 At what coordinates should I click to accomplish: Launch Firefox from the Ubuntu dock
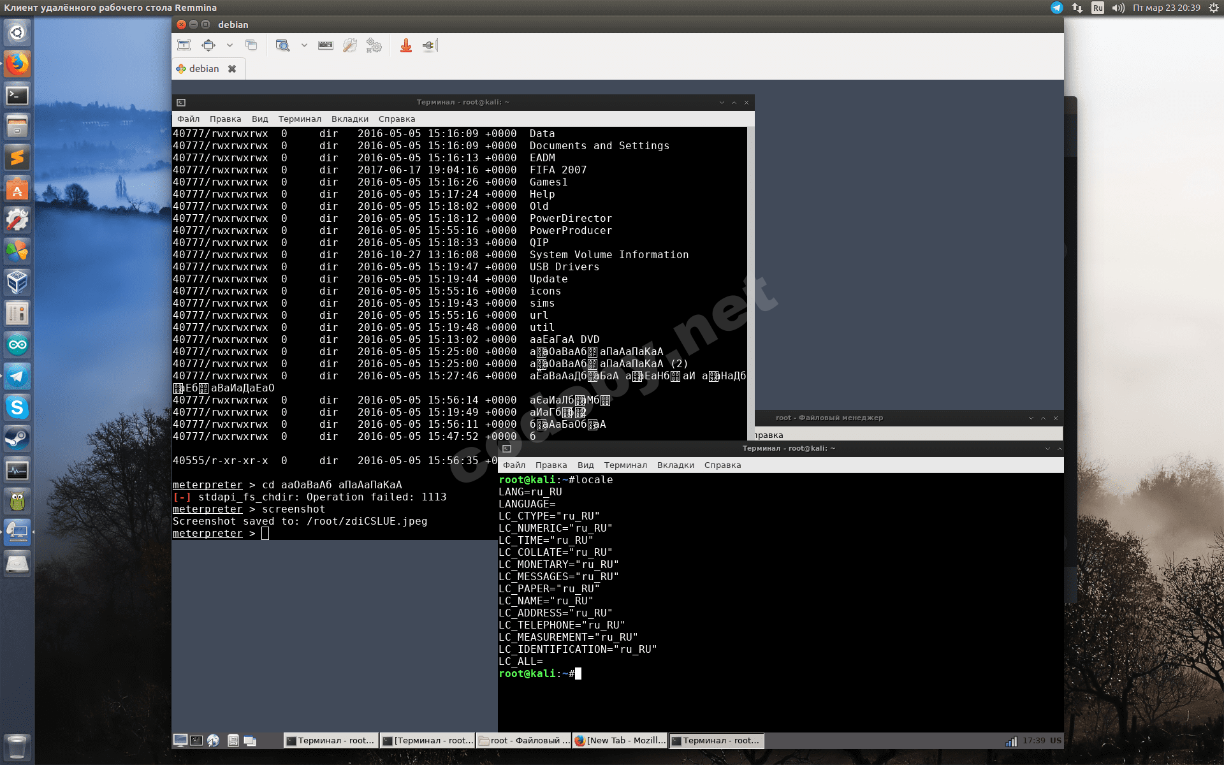17,64
